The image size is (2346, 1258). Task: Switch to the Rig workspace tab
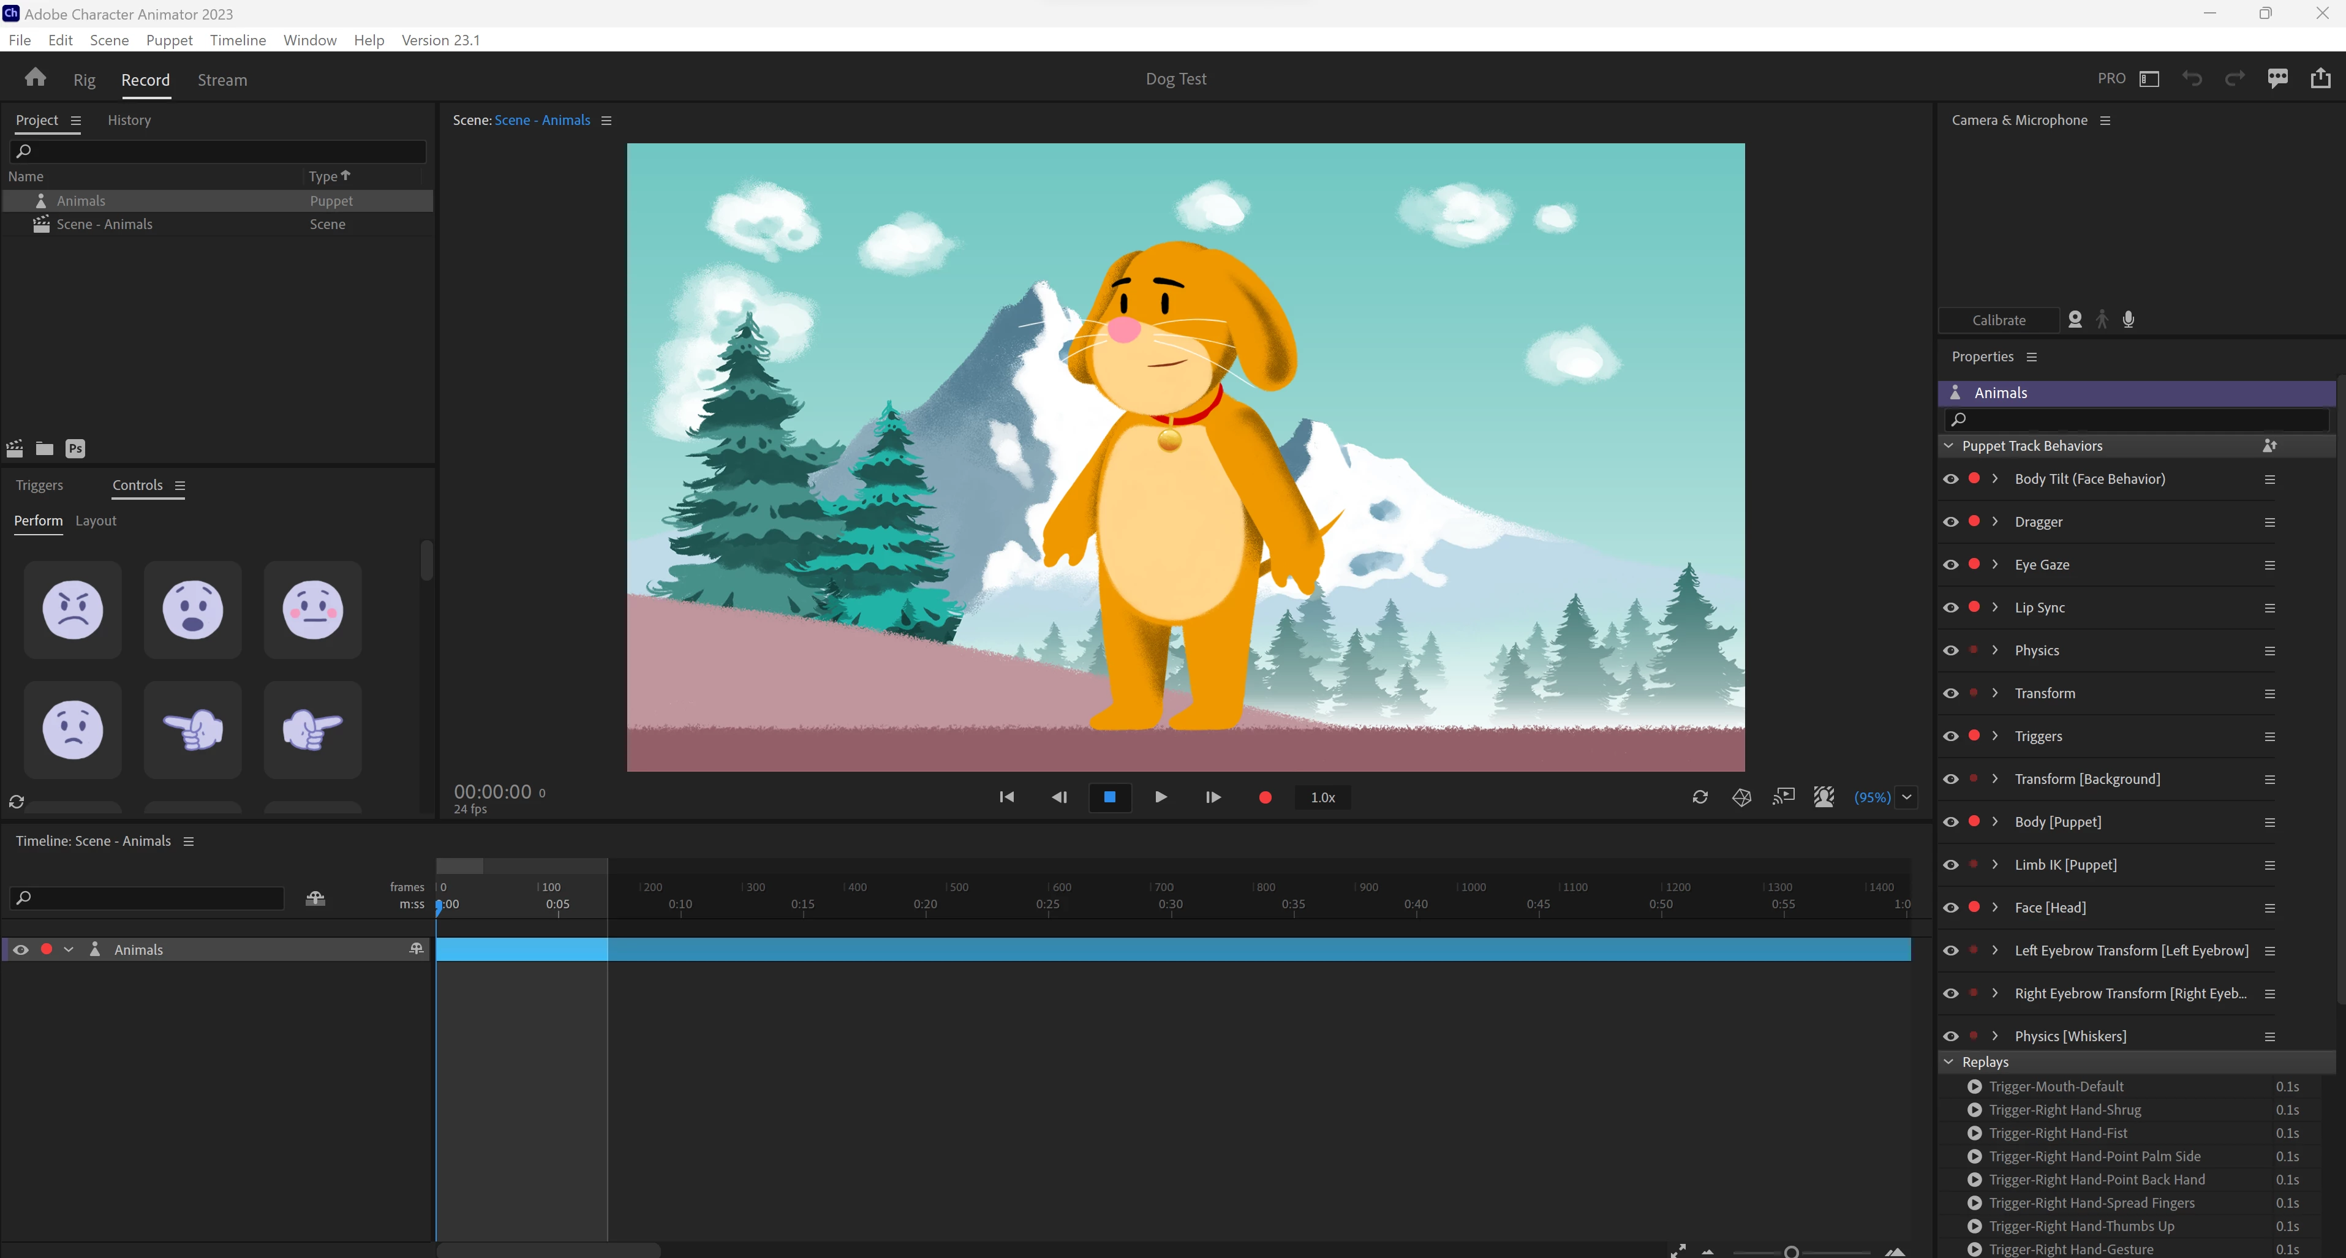(x=84, y=80)
